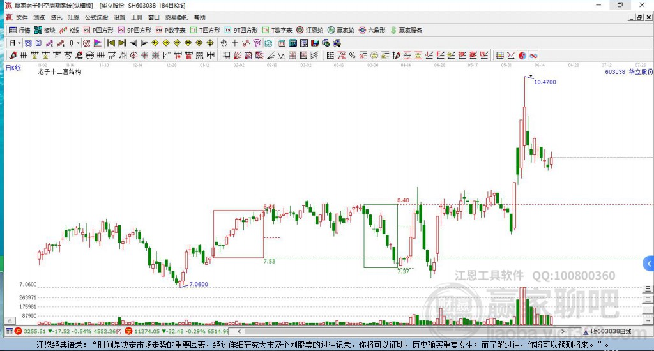Image resolution: width=654 pixels, height=351 pixels.
Task: Open the T数字表 tool
Action: pyautogui.click(x=277, y=30)
